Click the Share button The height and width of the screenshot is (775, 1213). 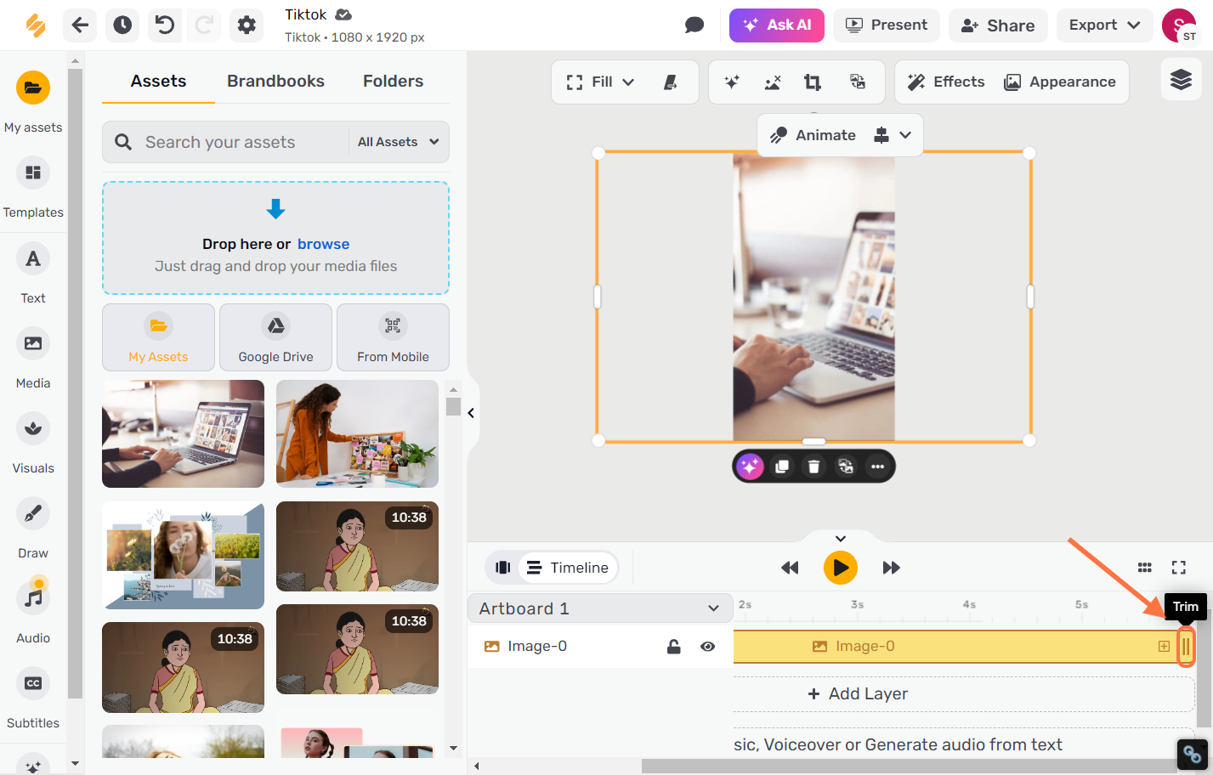coord(998,25)
